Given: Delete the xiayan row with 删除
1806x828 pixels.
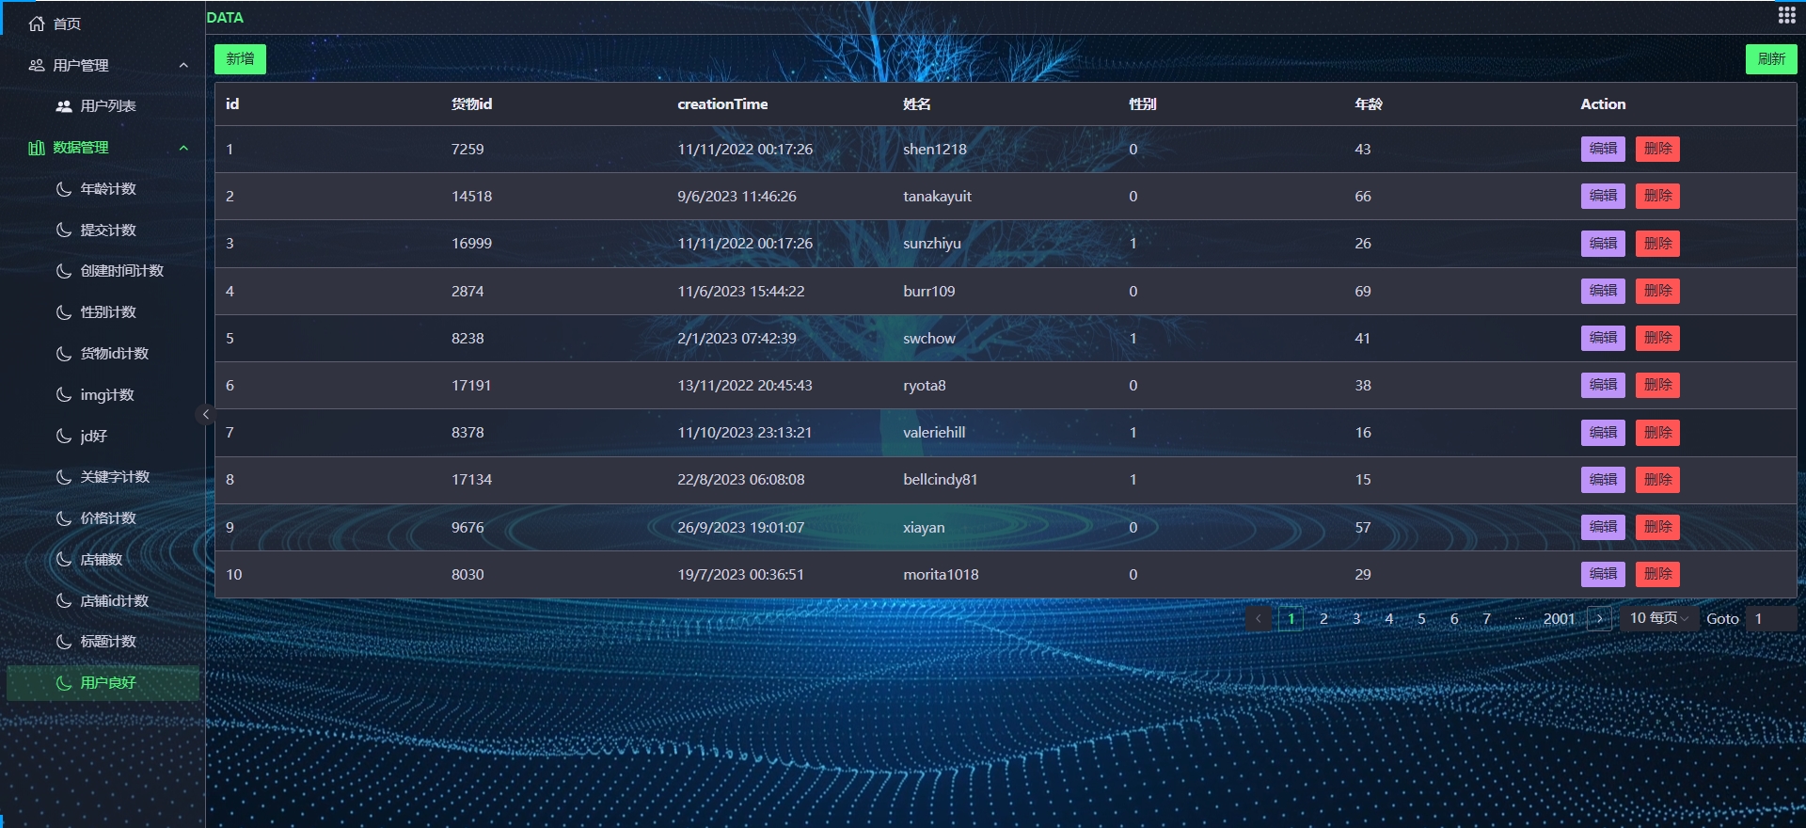Looking at the screenshot, I should click(x=1657, y=527).
